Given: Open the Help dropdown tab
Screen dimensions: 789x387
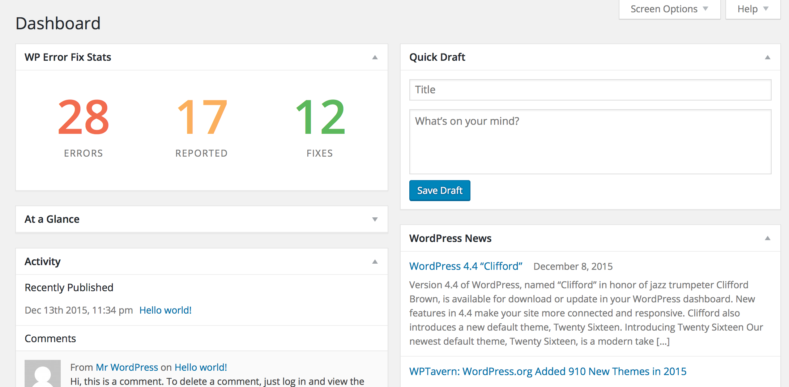Looking at the screenshot, I should click(x=753, y=9).
